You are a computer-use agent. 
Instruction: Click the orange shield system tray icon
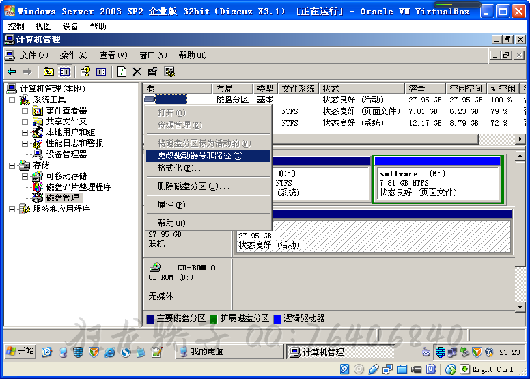coord(477,352)
